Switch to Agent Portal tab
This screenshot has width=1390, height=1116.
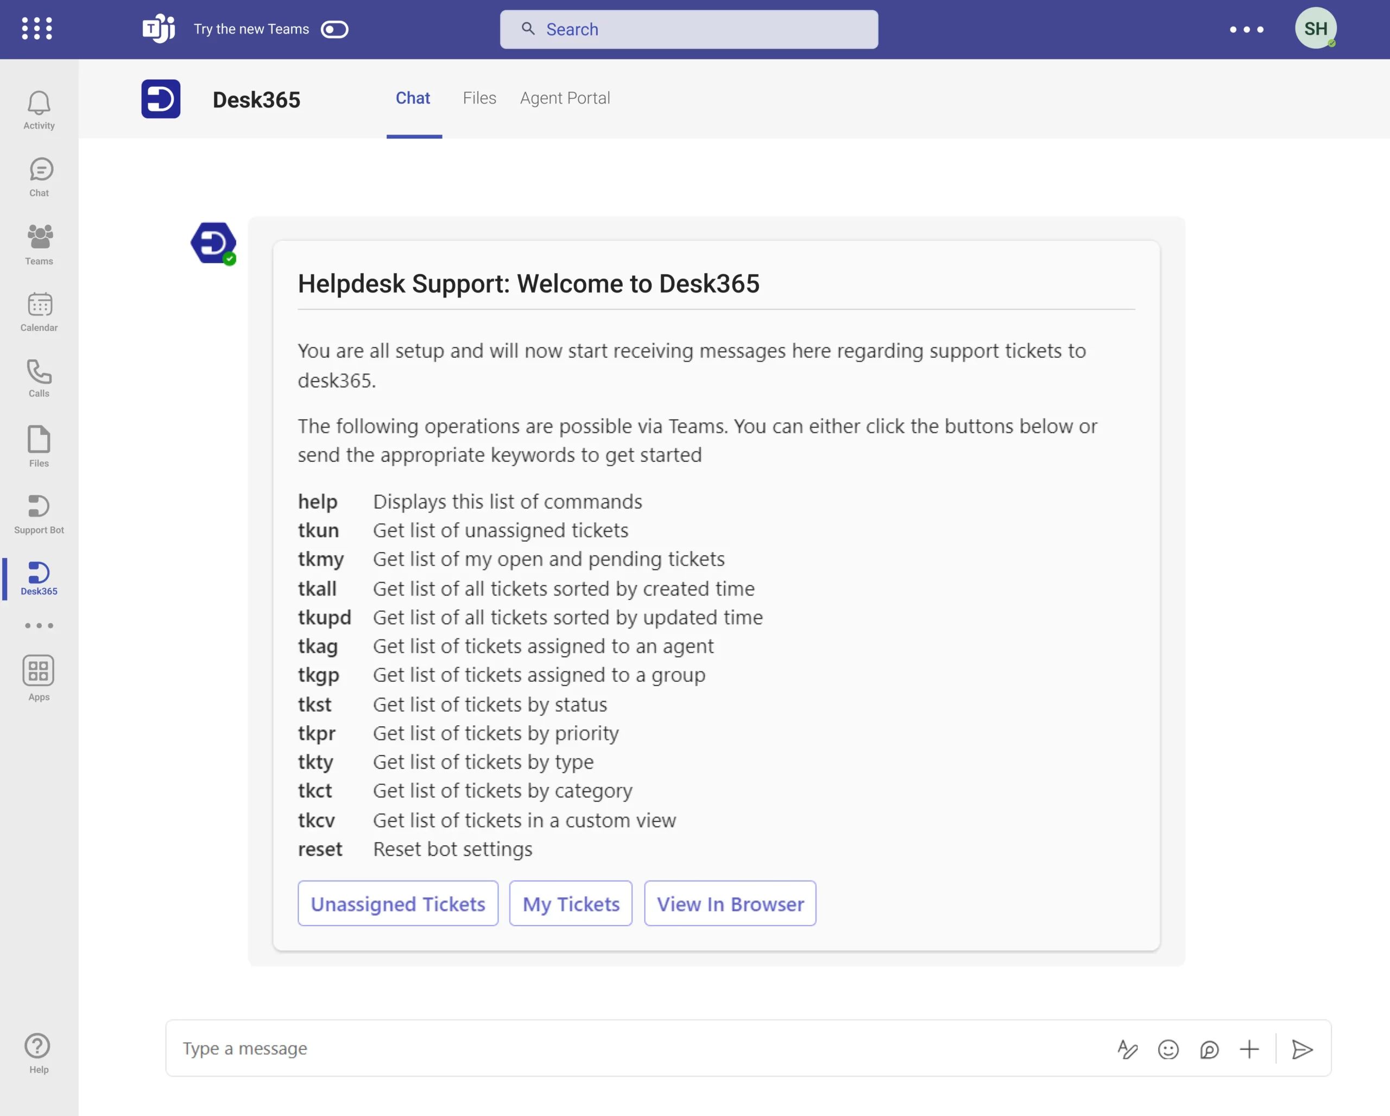click(x=565, y=98)
